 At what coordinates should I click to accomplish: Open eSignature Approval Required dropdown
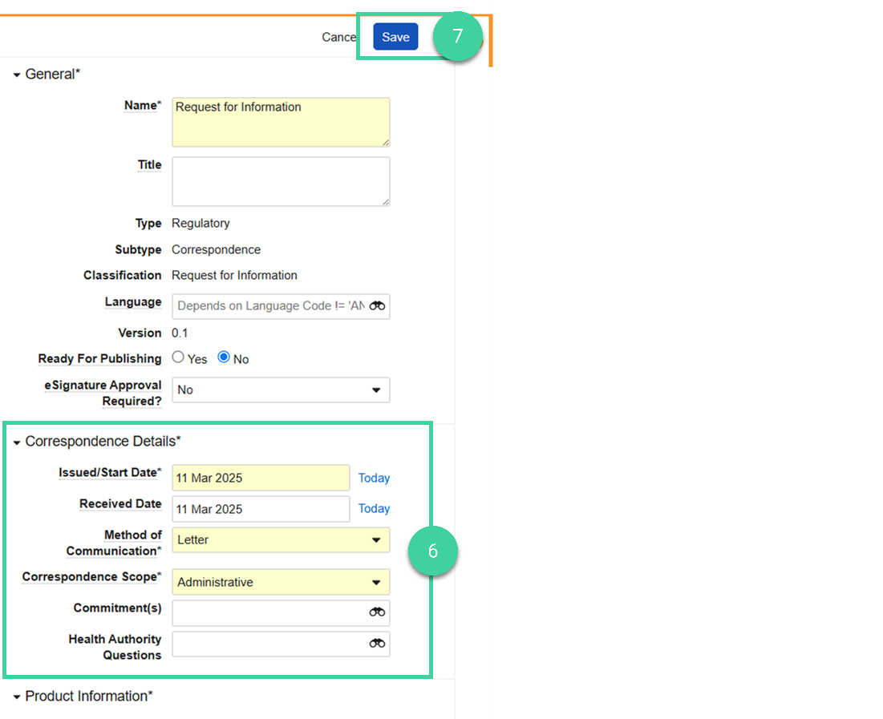coord(281,390)
